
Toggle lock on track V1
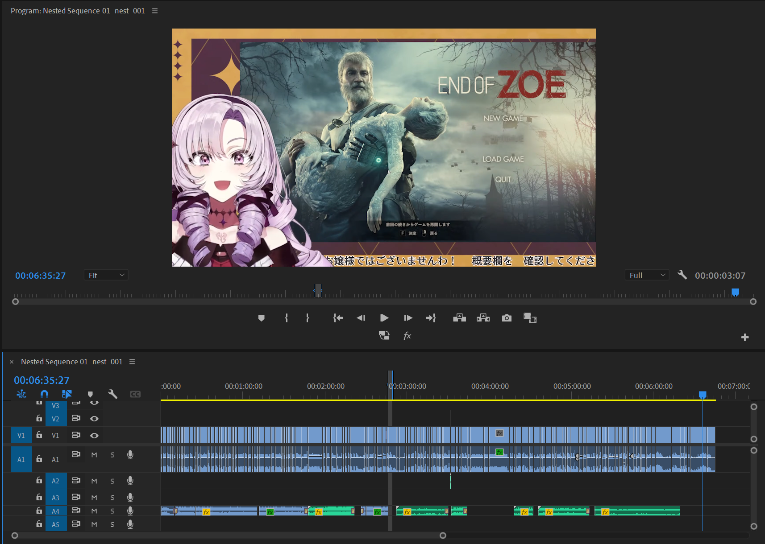coord(39,435)
